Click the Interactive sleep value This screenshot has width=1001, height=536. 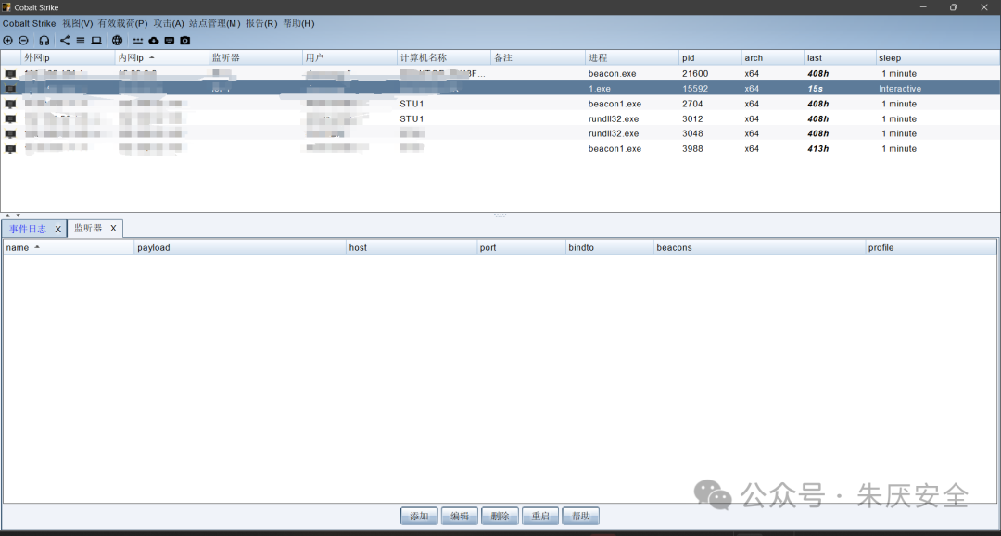(x=899, y=89)
